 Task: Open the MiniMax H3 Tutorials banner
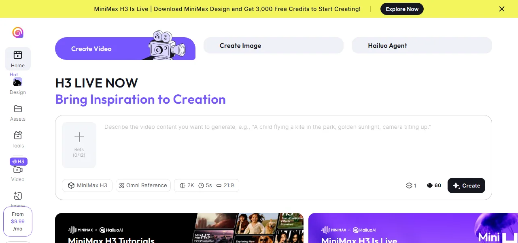click(x=179, y=228)
